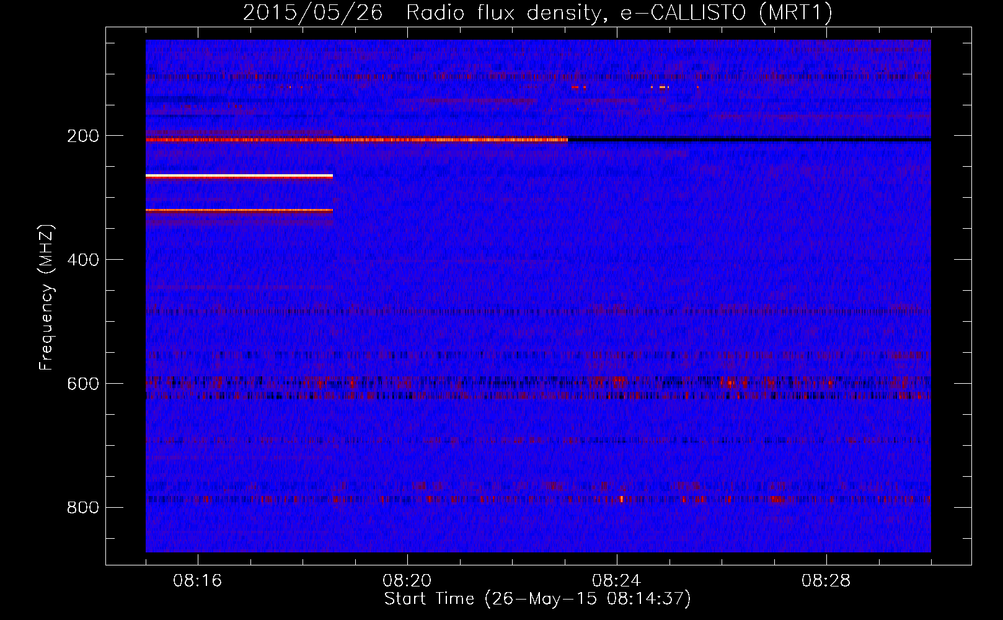This screenshot has width=1003, height=620.
Task: Click the 08:28 time tick label
Action: pyautogui.click(x=826, y=581)
